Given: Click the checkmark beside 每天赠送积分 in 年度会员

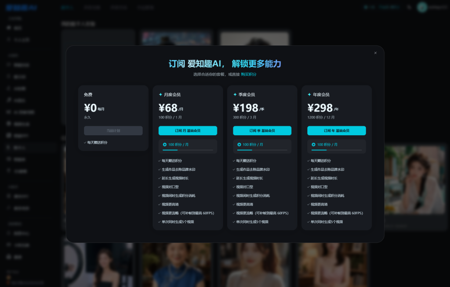Looking at the screenshot, I should click(x=308, y=161).
